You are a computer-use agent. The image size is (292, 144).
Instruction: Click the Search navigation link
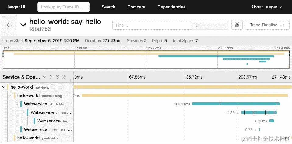pos(108,7)
